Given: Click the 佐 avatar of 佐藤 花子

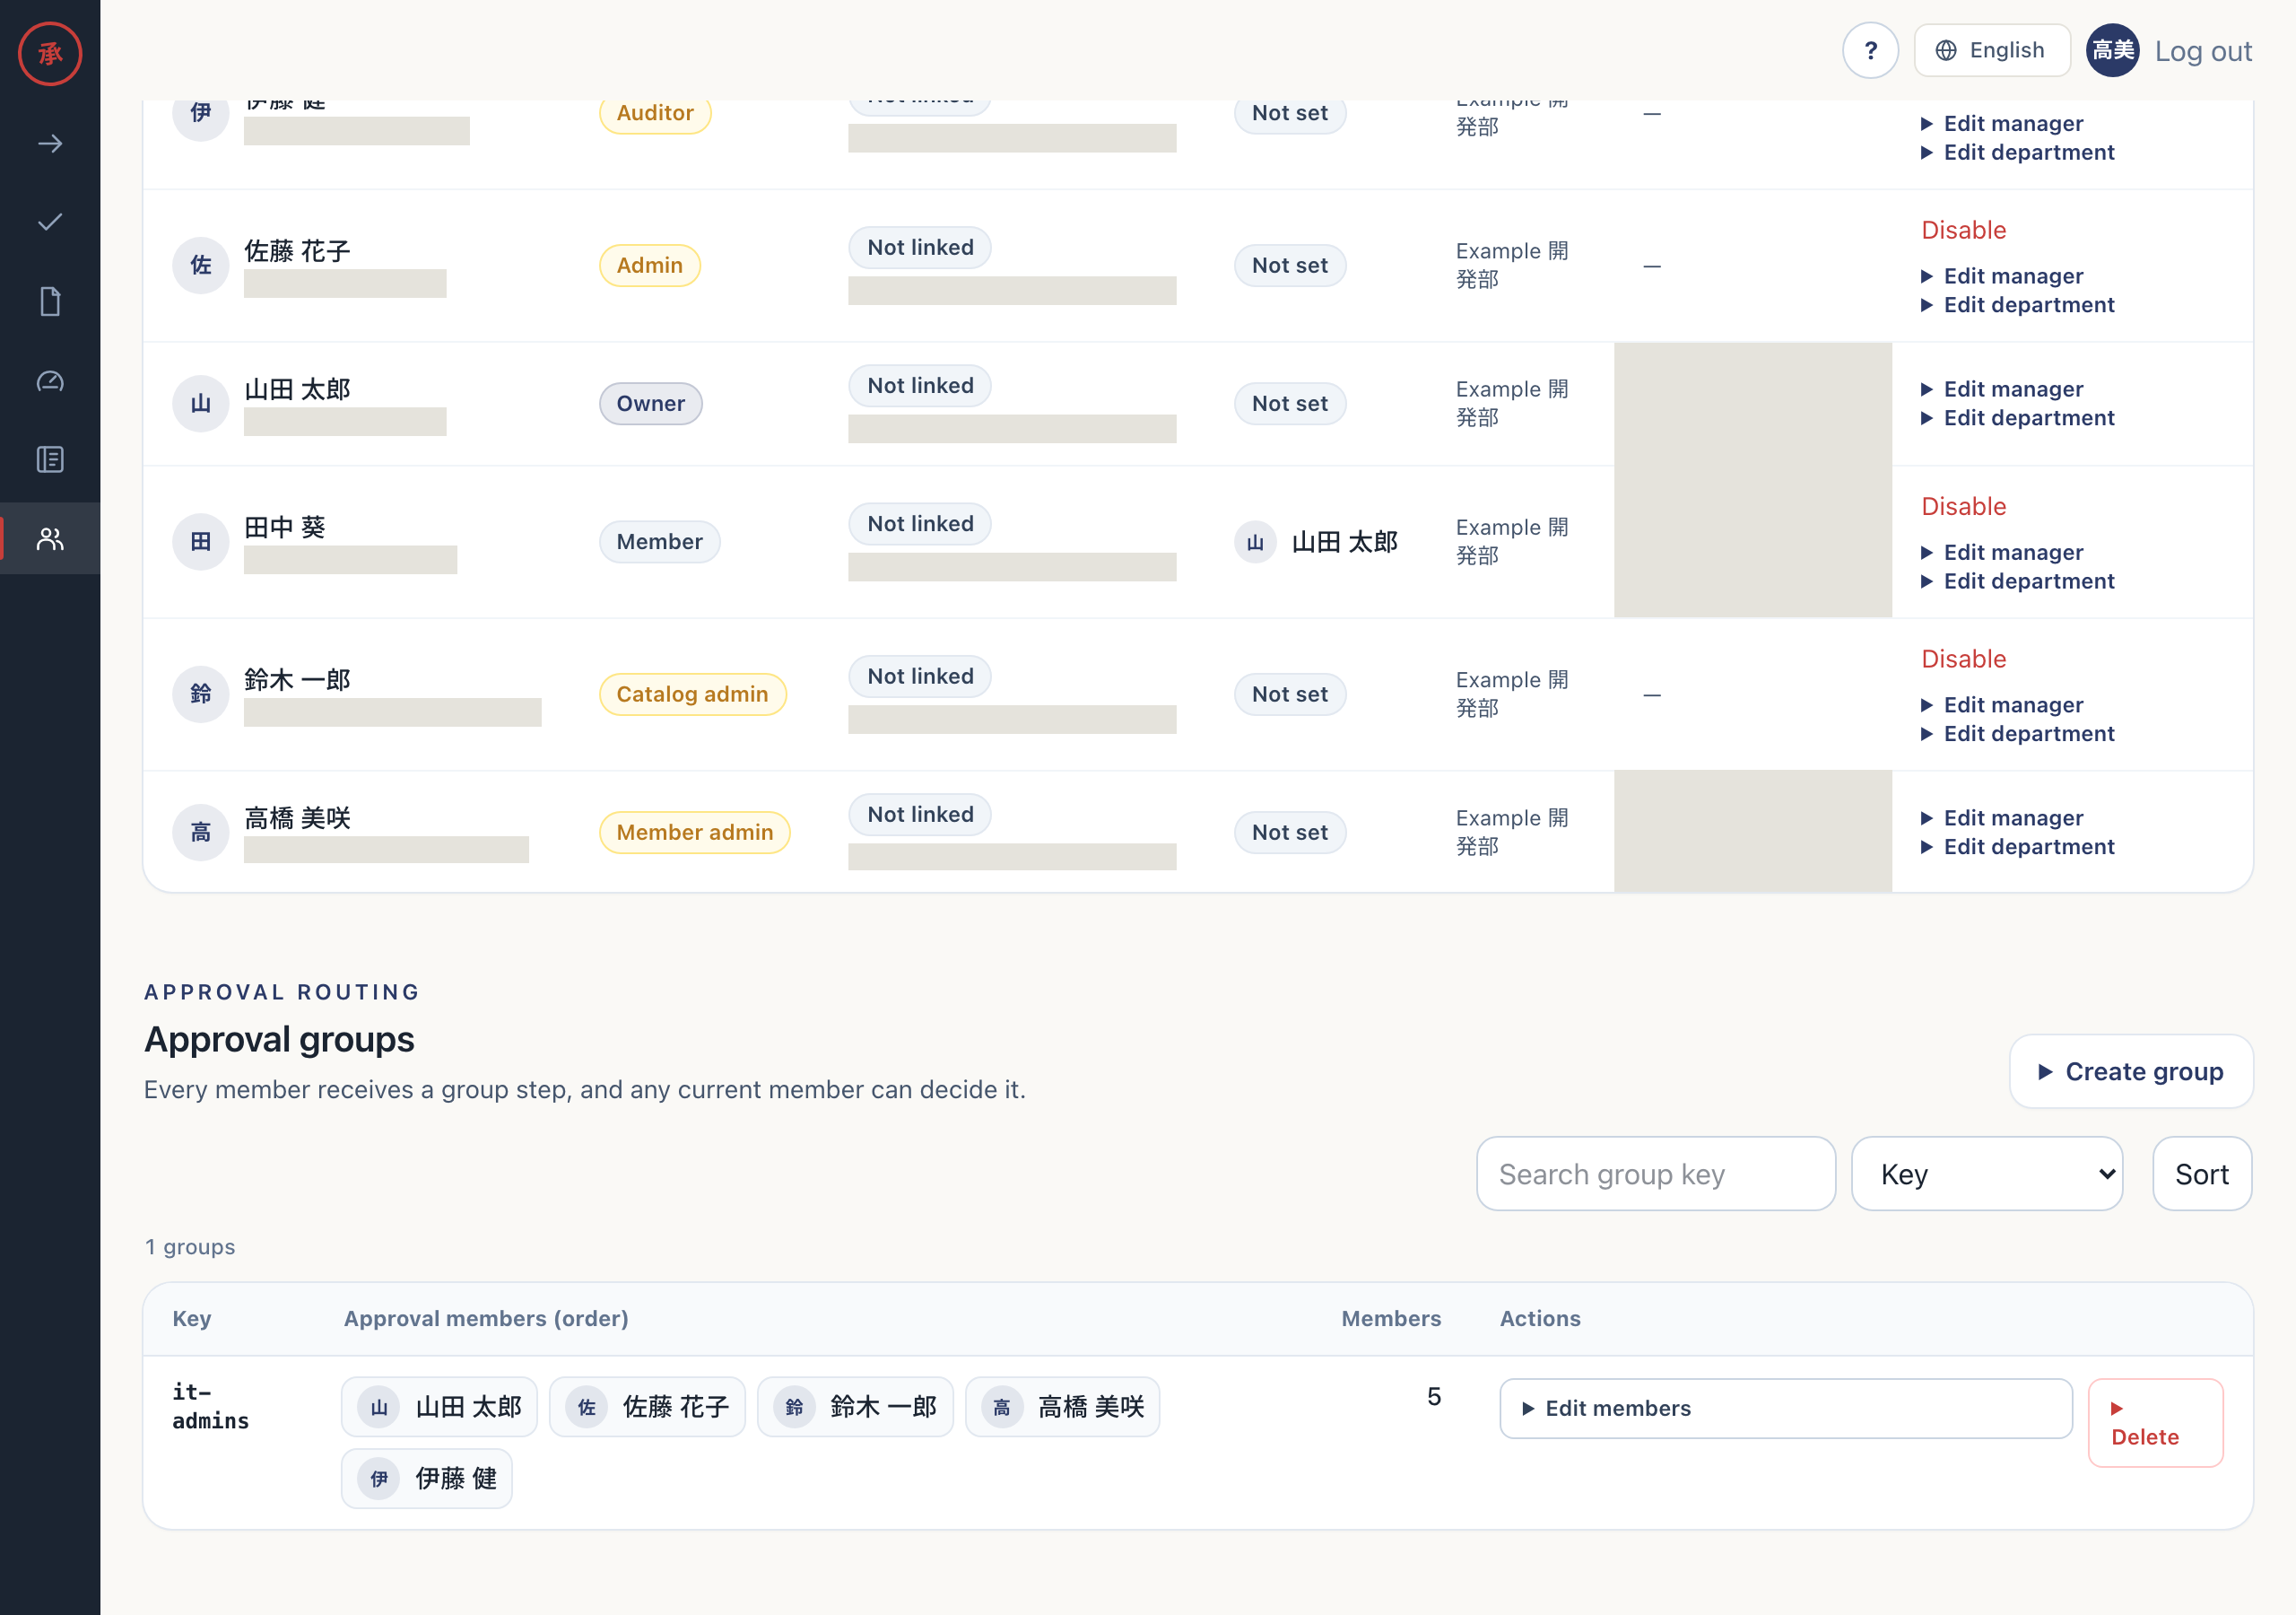Looking at the screenshot, I should pos(201,266).
